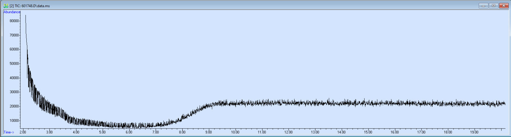Click the rising baseline near 8.50 minutes

point(195,111)
